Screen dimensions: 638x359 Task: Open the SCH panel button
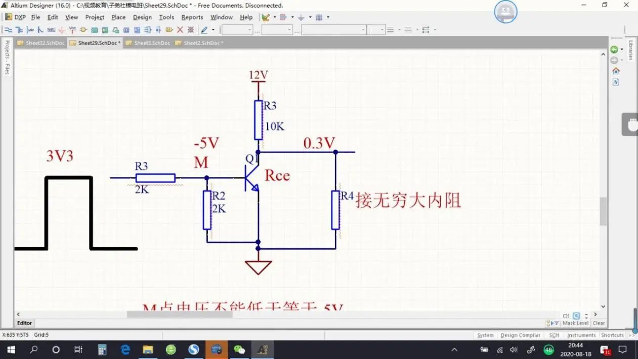tap(554, 335)
